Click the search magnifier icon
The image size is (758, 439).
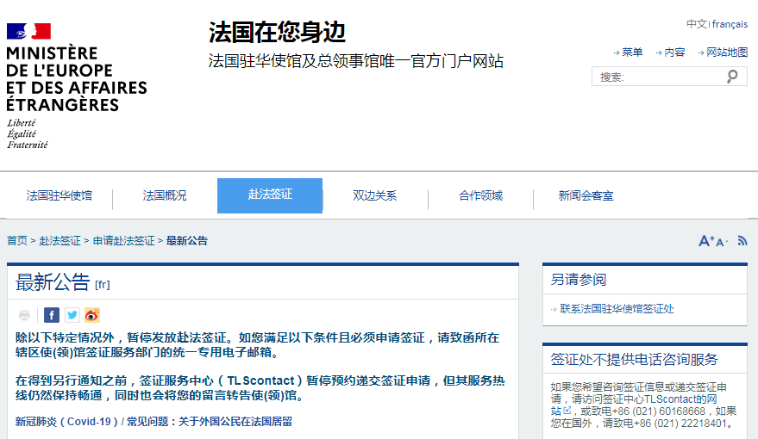(732, 77)
